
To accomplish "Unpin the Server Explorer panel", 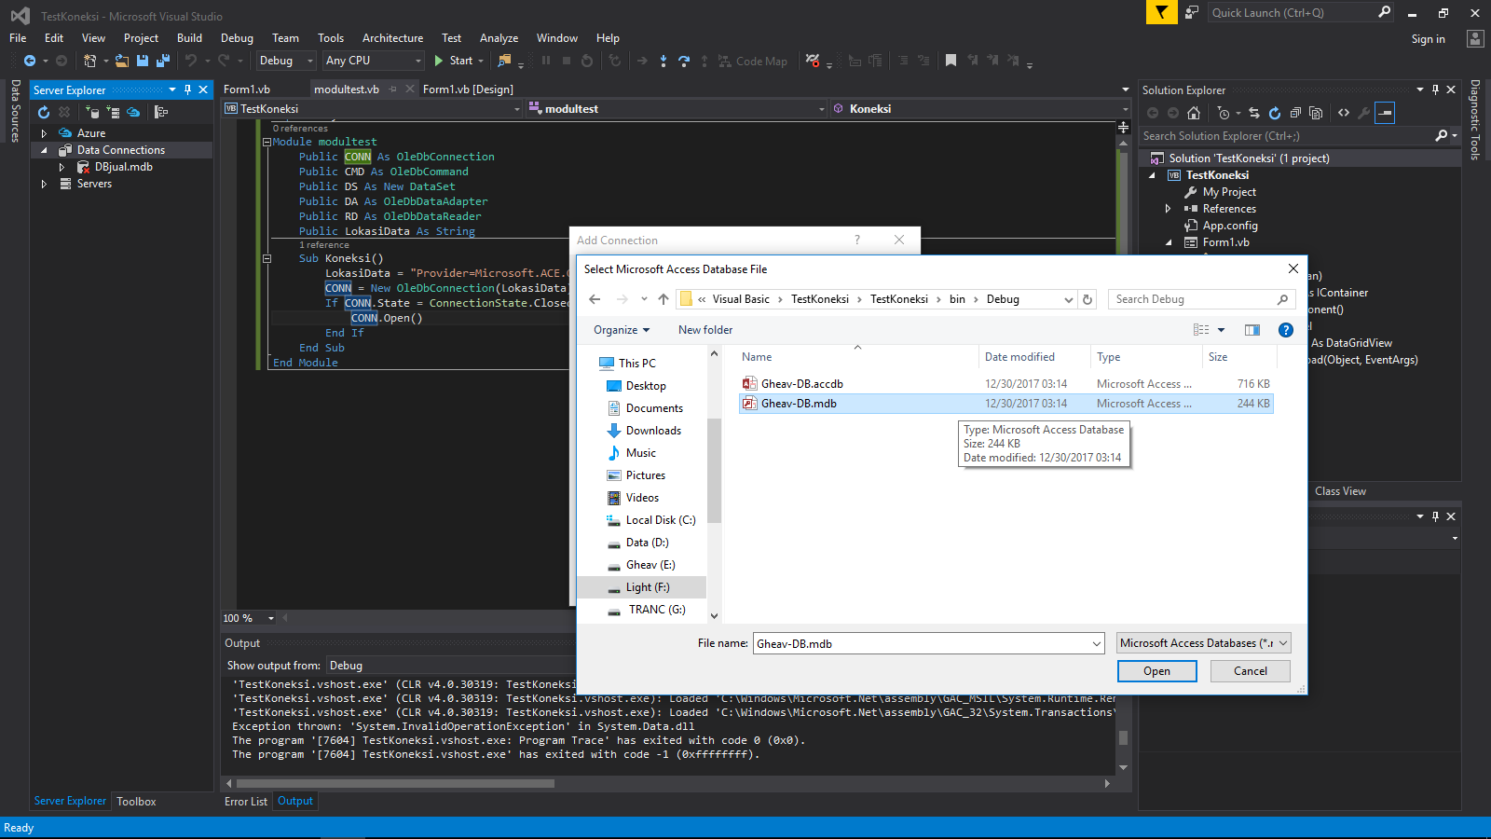I will tap(187, 89).
